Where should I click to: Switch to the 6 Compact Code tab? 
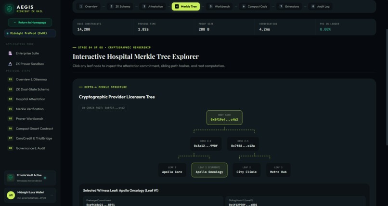coord(255,6)
